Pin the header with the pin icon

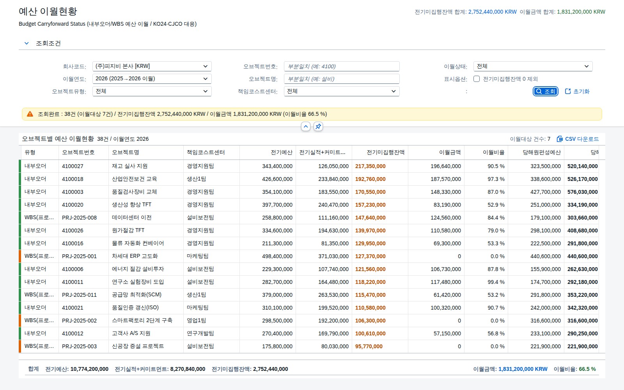pos(318,126)
